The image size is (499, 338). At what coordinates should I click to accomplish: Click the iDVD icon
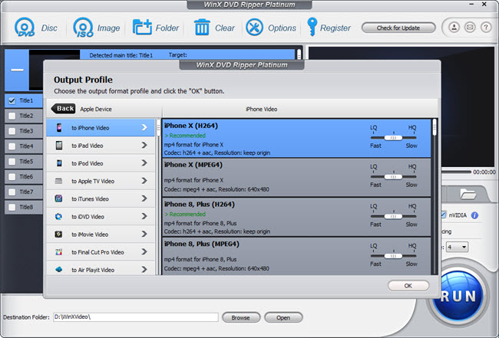point(58,217)
